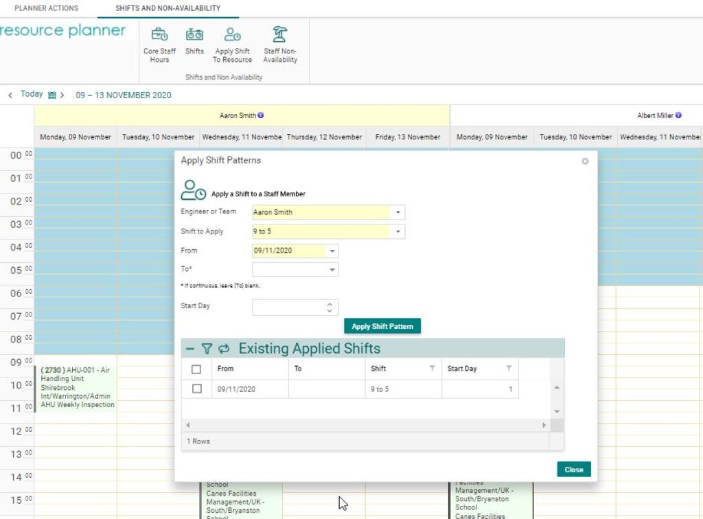
Task: Open Staff Non-Availability
Action: 280,45
